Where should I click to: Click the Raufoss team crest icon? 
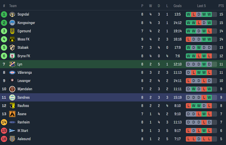point(12,106)
